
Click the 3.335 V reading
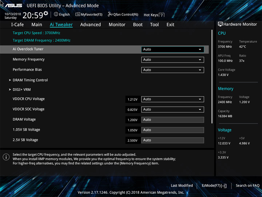pos(223,158)
